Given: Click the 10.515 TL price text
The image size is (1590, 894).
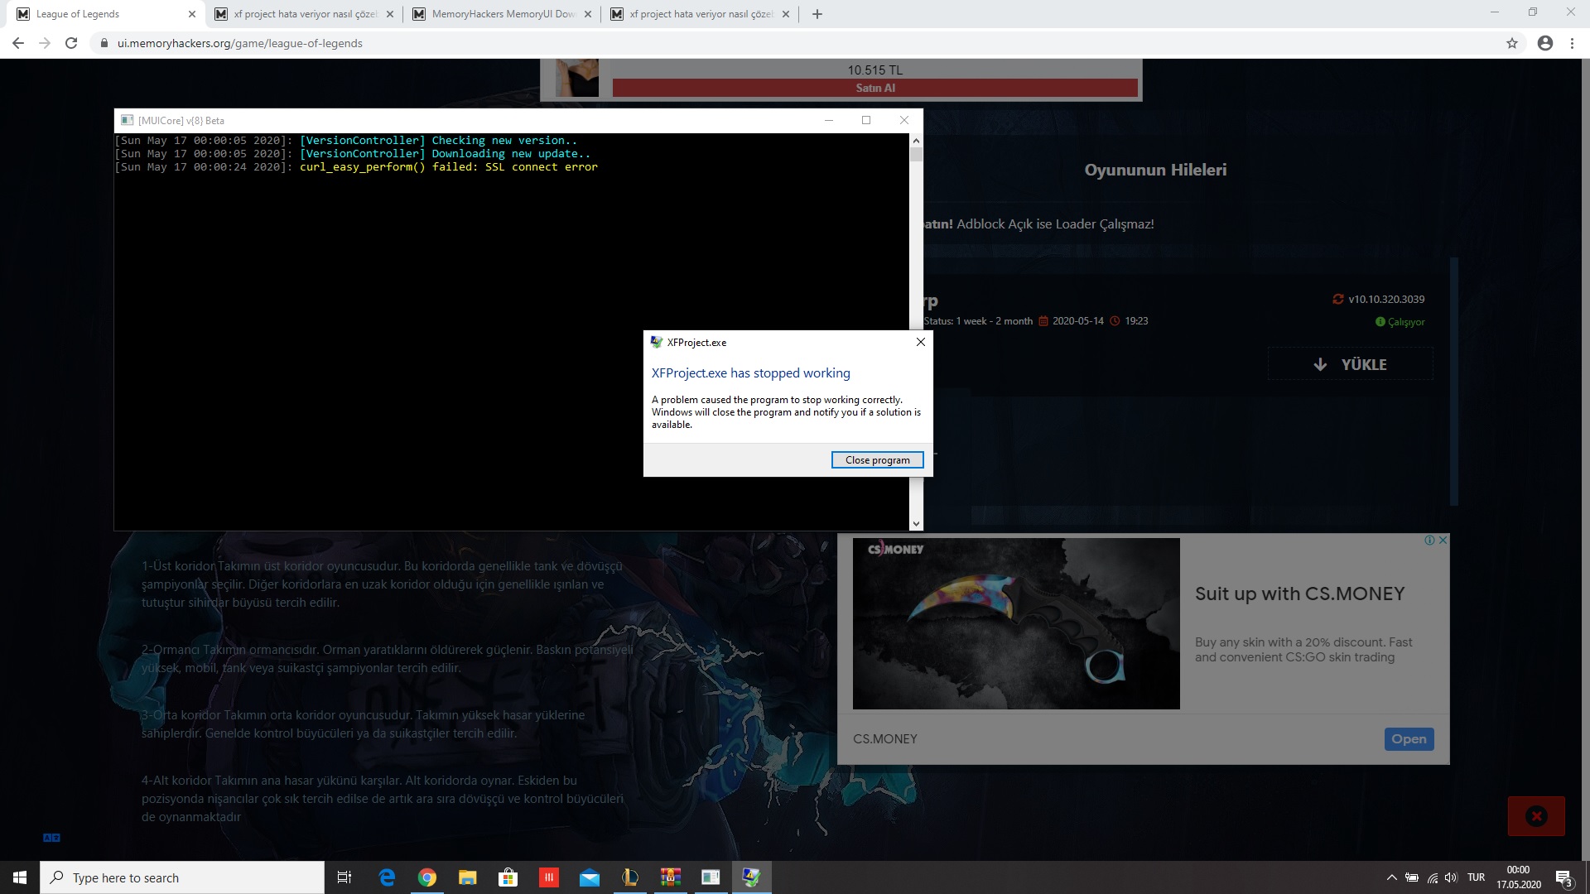Looking at the screenshot, I should pyautogui.click(x=874, y=70).
